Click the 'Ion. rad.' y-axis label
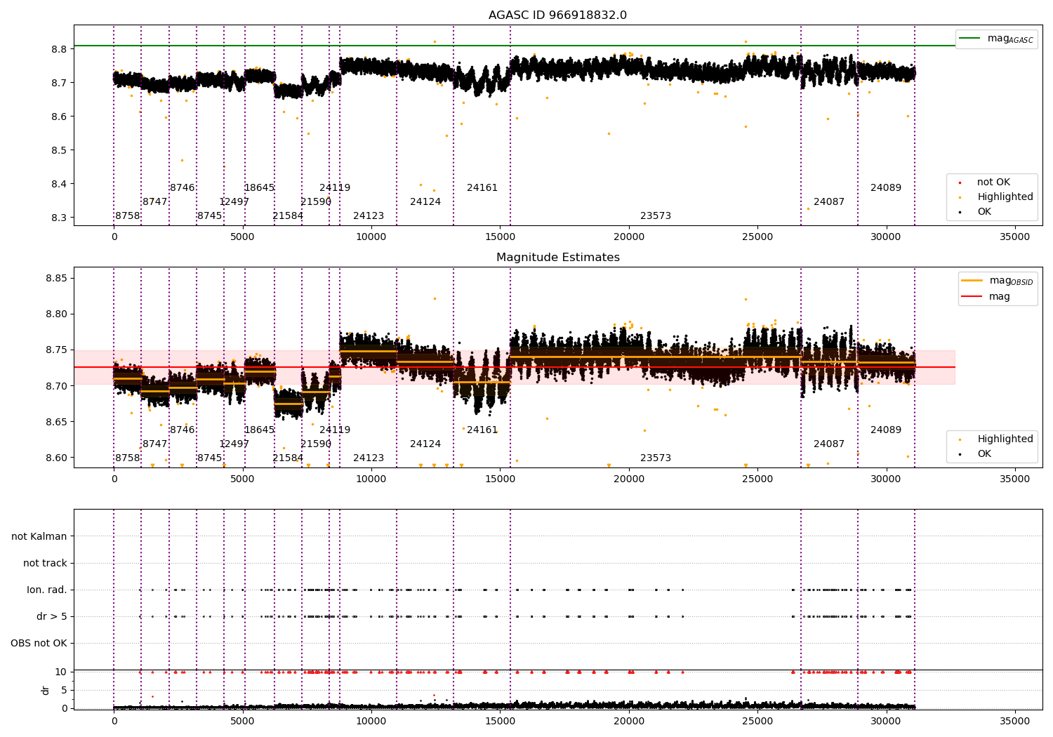 [x=47, y=590]
